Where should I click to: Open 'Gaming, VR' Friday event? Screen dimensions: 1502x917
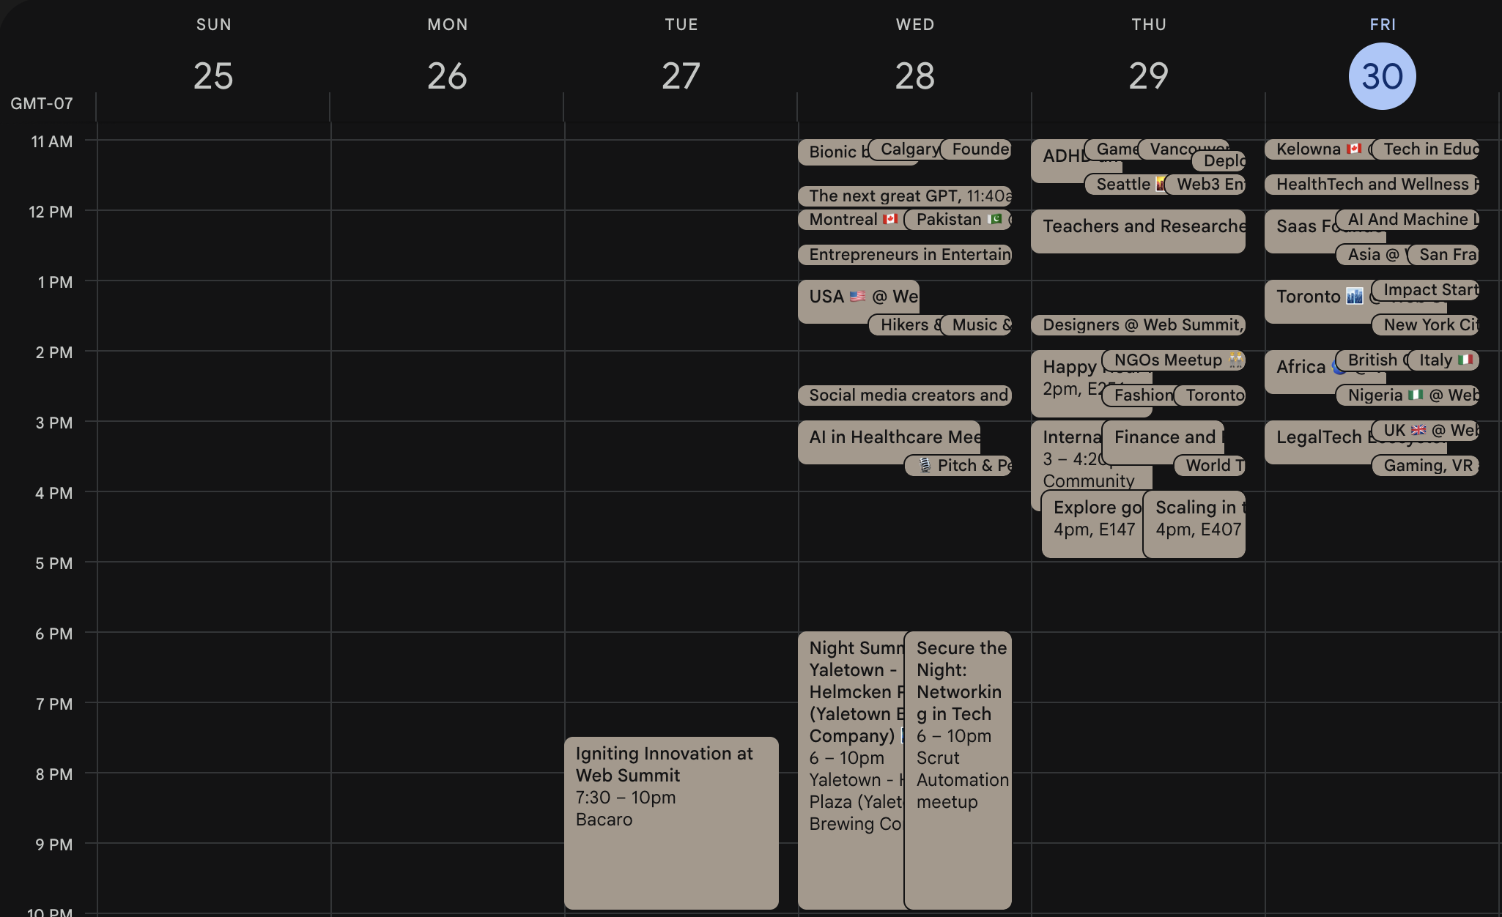1425,465
